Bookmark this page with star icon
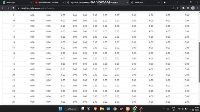 coord(177,8)
